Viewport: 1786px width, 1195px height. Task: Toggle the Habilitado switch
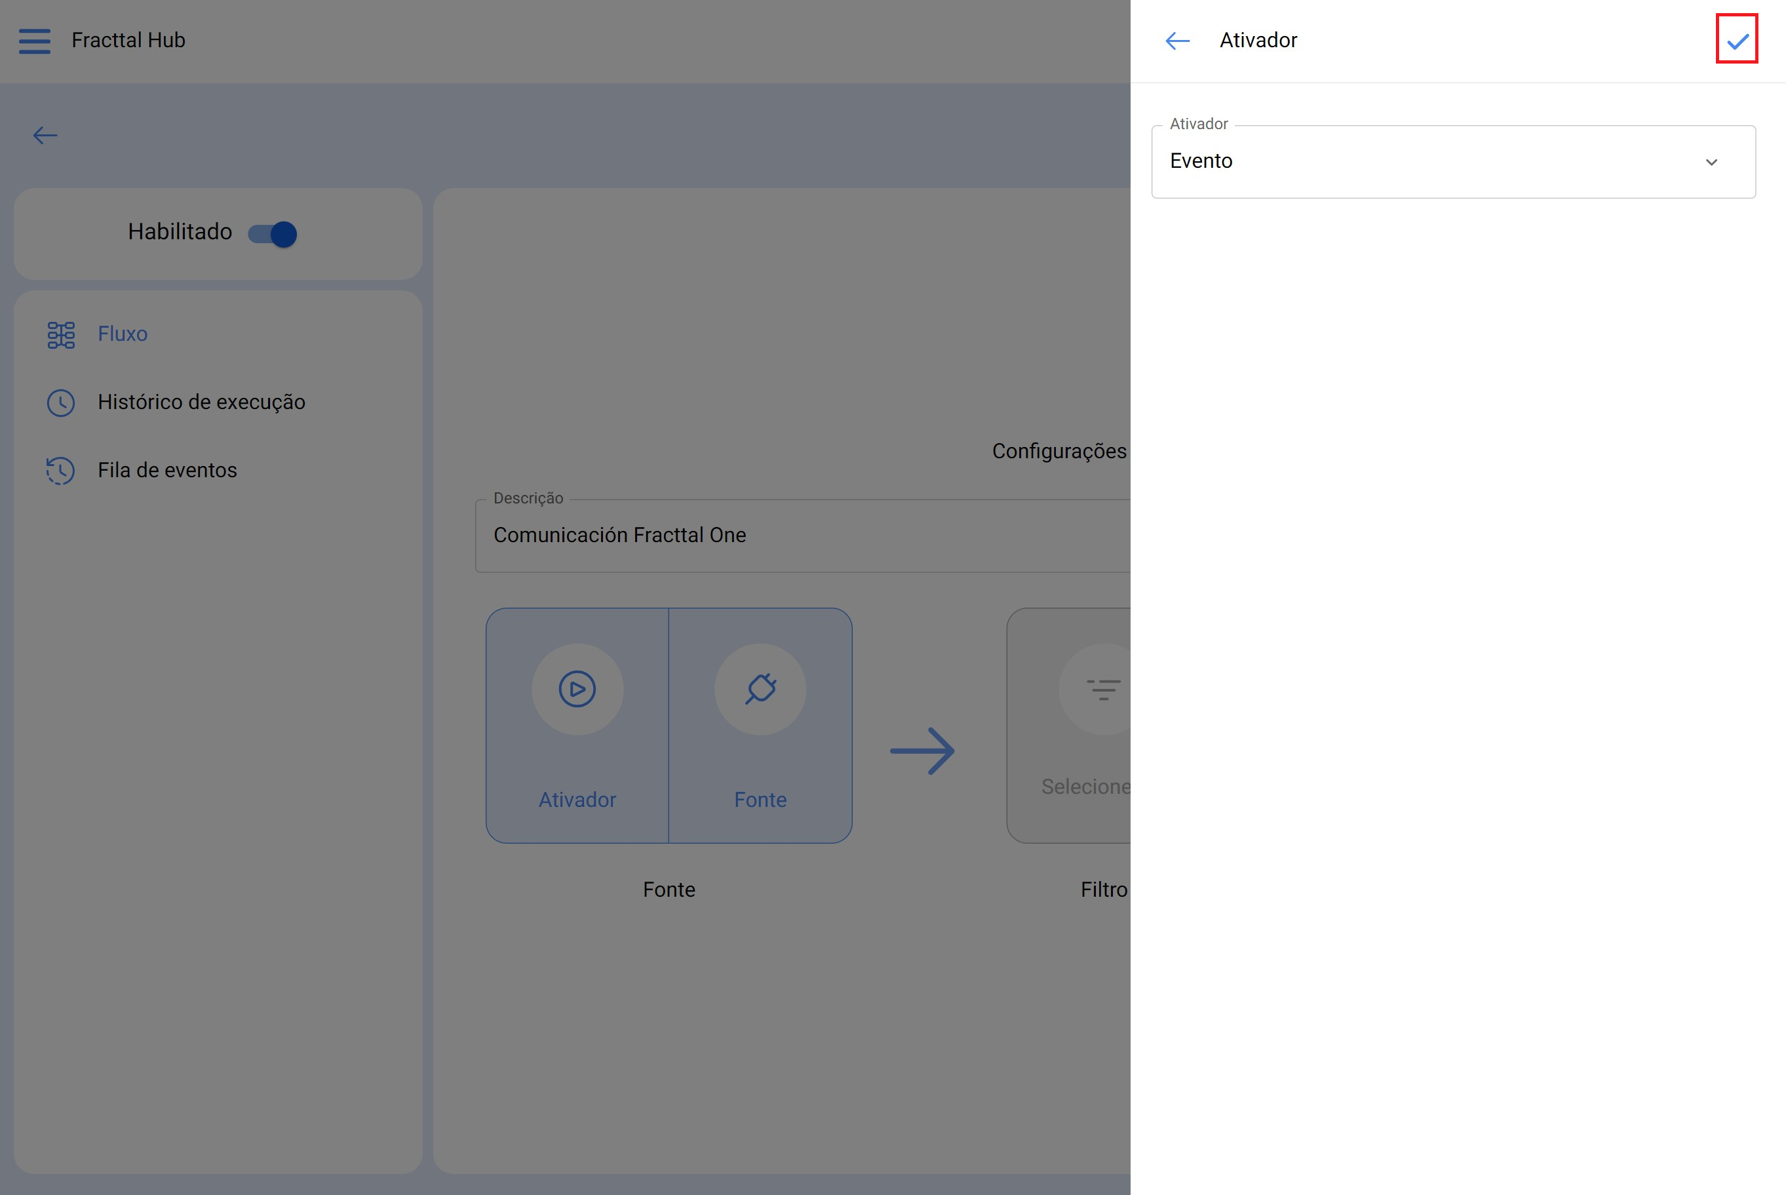(273, 233)
